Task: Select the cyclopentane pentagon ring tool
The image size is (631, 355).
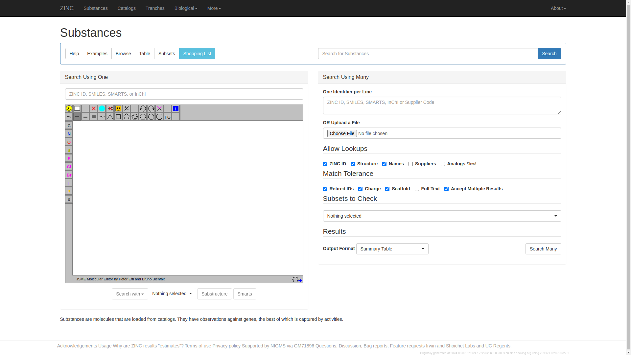Action: (x=127, y=117)
